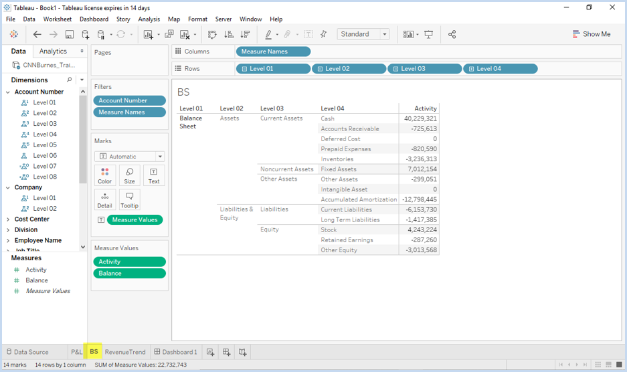
Task: Click New Worksheet icon at bottom tabs
Action: [x=210, y=352]
